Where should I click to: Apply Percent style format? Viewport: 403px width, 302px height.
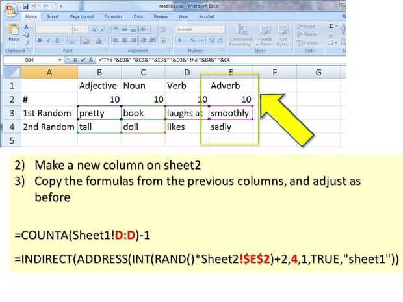click(x=192, y=40)
